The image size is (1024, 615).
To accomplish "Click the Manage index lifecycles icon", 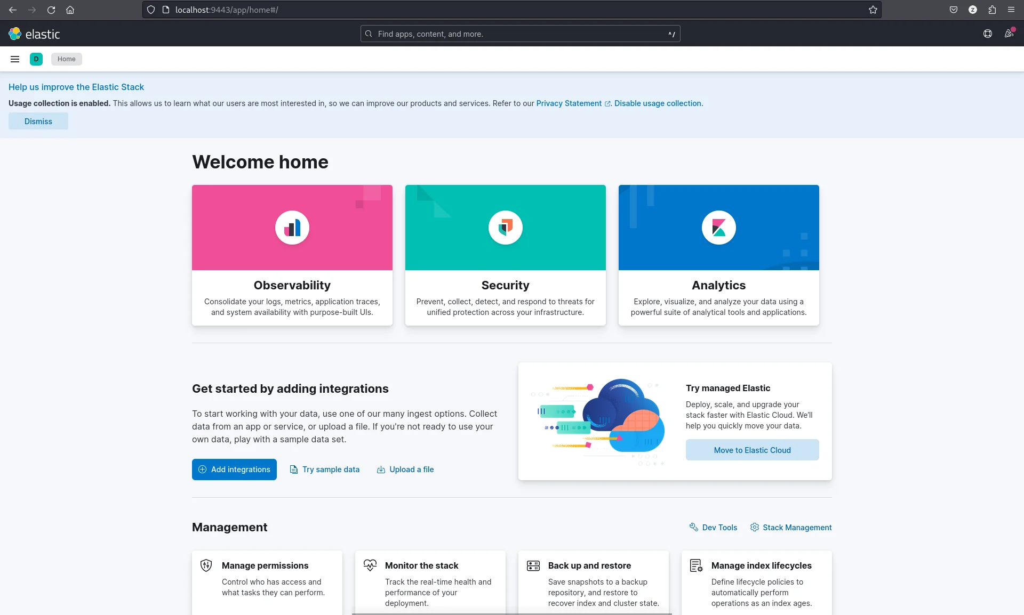I will tap(697, 565).
